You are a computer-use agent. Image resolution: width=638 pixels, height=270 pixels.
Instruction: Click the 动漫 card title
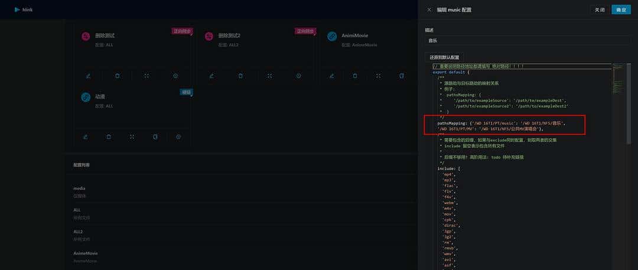[100, 96]
